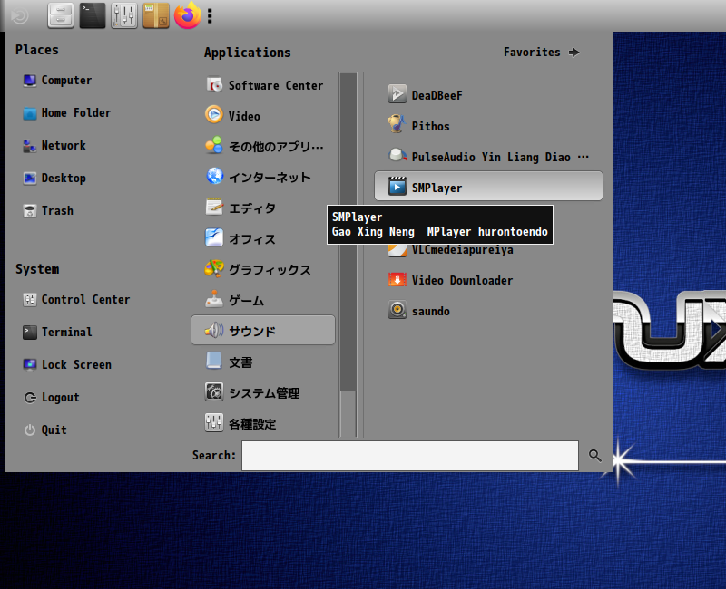The width and height of the screenshot is (726, 589).
Task: Click the magnifier search icon
Action: pos(595,456)
